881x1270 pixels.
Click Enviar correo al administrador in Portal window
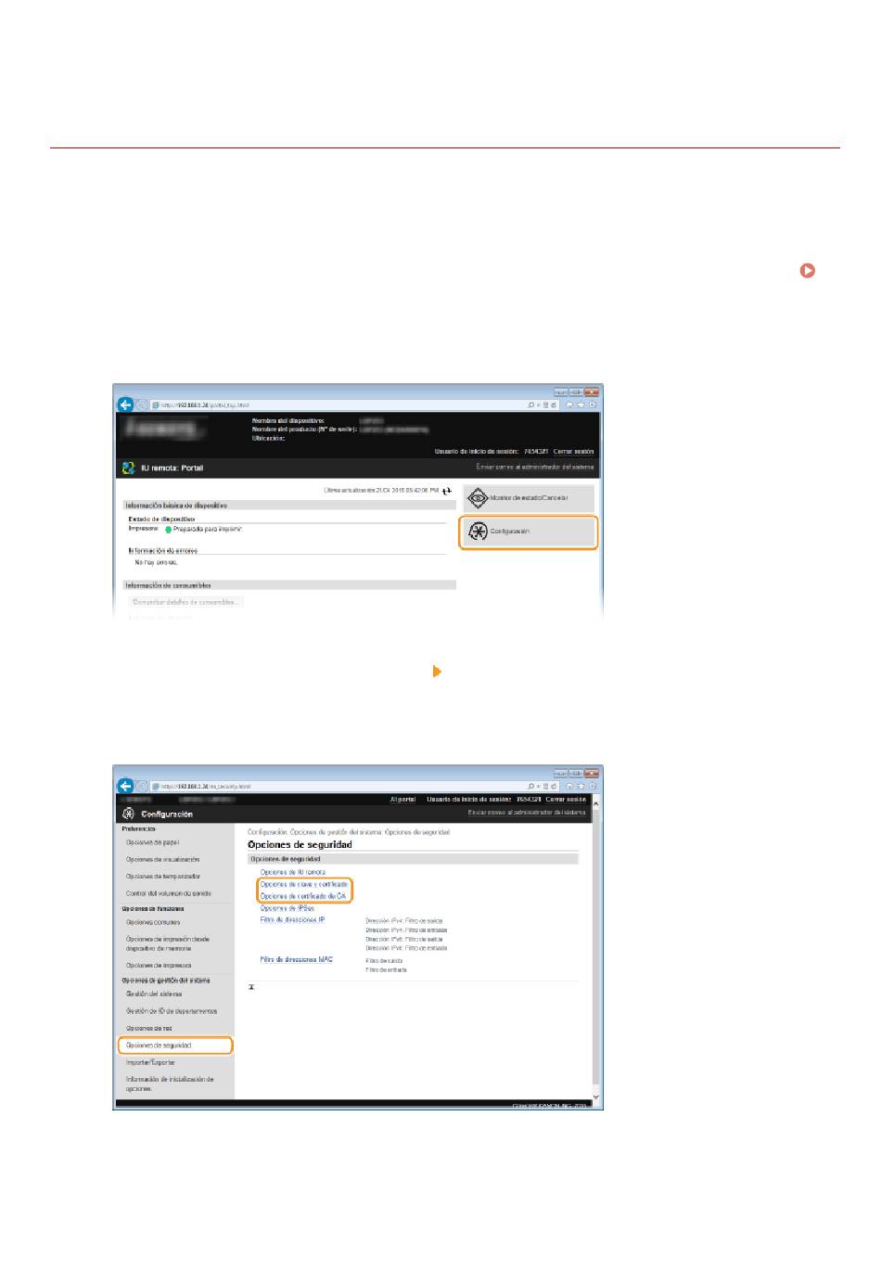point(535,467)
